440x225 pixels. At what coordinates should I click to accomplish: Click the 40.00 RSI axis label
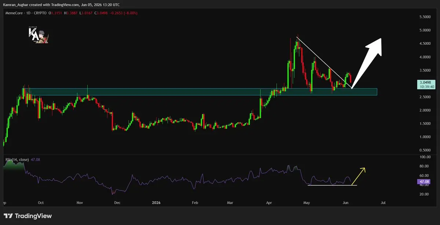(x=425, y=185)
